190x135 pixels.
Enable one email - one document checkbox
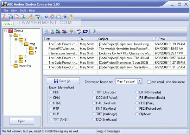point(149,82)
